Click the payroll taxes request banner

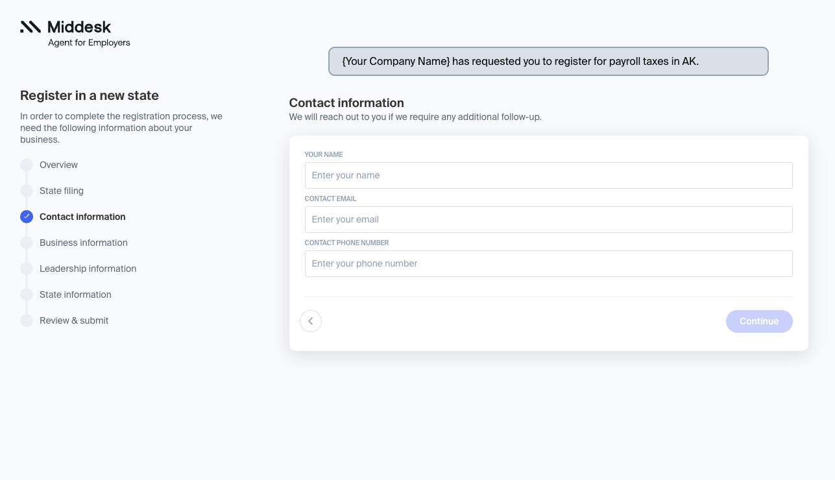coord(548,62)
